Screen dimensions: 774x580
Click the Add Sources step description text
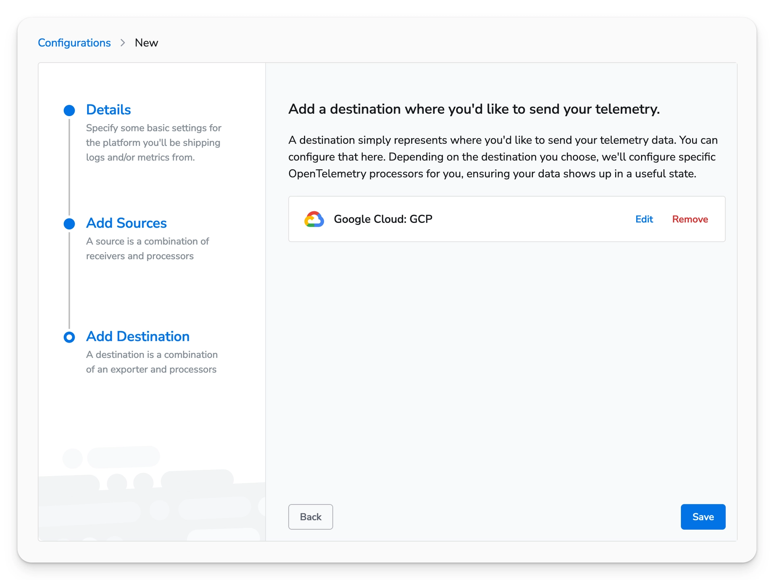pos(147,249)
